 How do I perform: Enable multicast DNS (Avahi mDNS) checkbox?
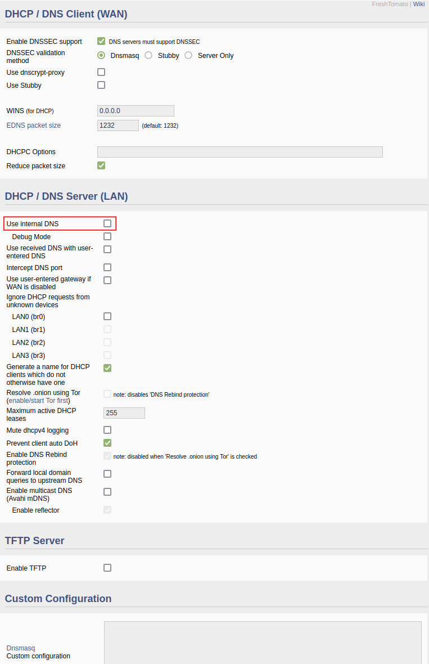[107, 492]
